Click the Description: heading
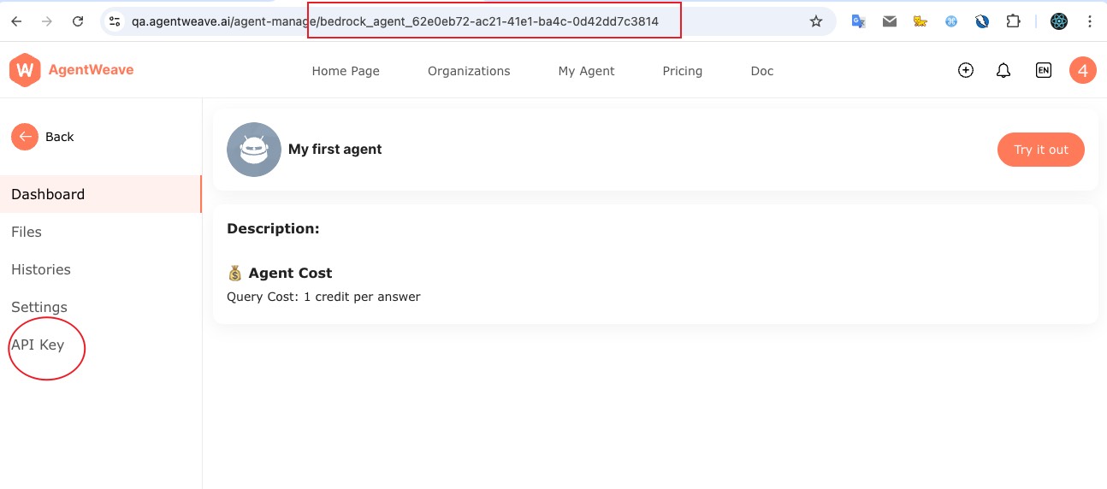 (273, 229)
